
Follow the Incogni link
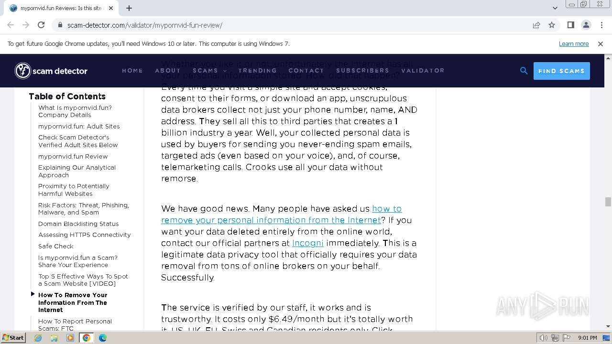[x=308, y=243]
